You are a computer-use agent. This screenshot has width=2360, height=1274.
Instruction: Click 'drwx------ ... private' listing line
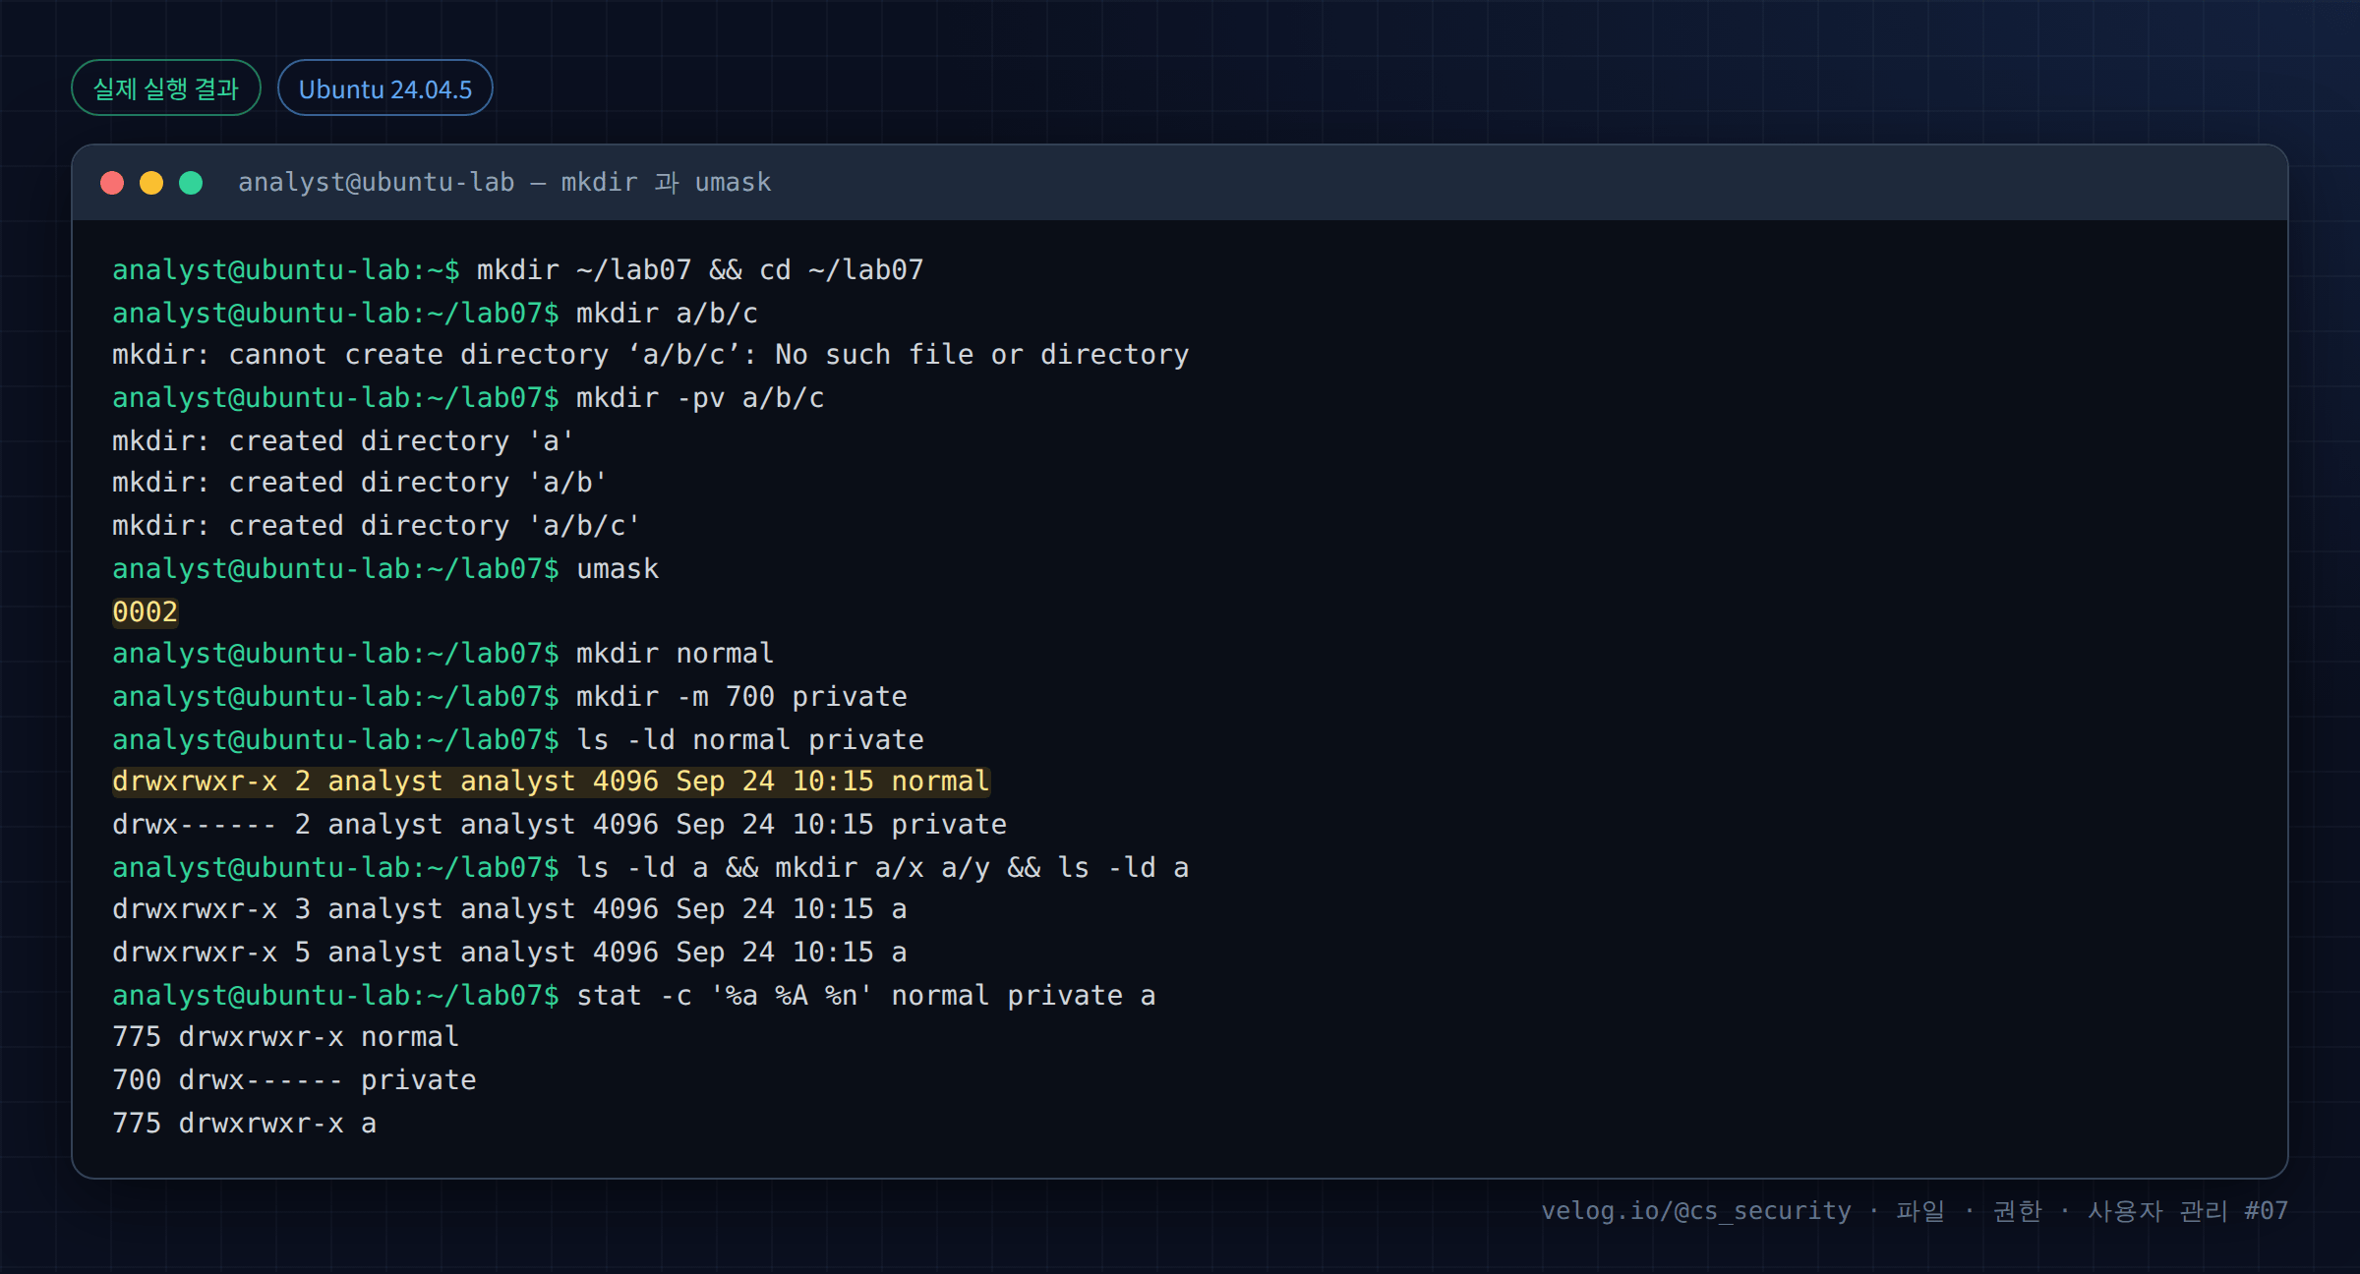560,825
